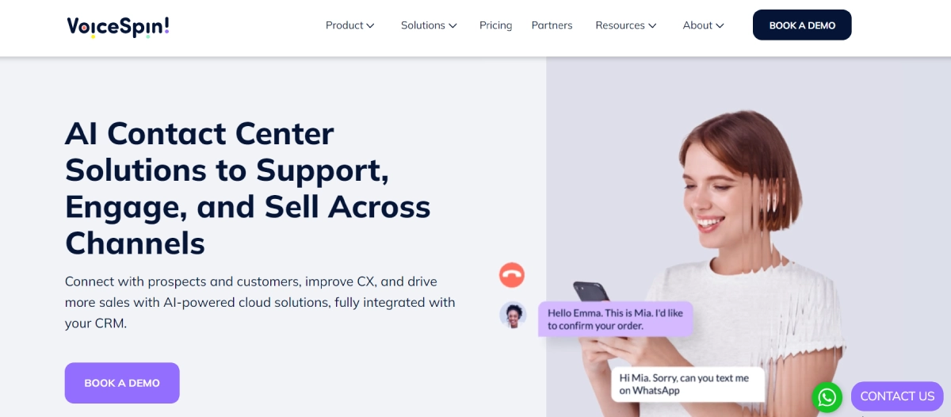Go to the Partners page
Image resolution: width=951 pixels, height=417 pixels.
coord(552,25)
